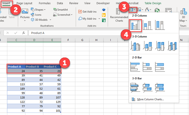This screenshot has width=189, height=115.
Task: Select the Clustered Column 2-D chart
Action: click(x=135, y=25)
